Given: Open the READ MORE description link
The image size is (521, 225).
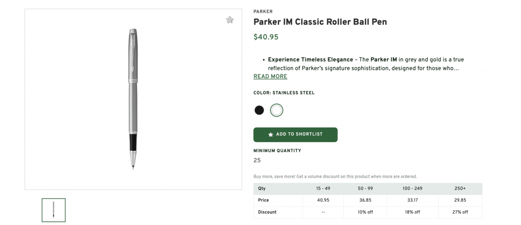Looking at the screenshot, I should click(270, 76).
